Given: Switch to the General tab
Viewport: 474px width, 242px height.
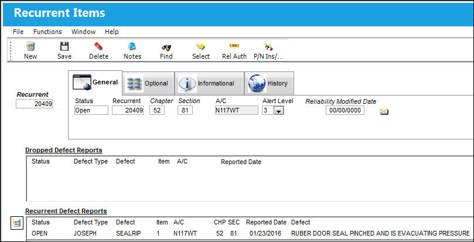Looking at the screenshot, I should pyautogui.click(x=96, y=83).
